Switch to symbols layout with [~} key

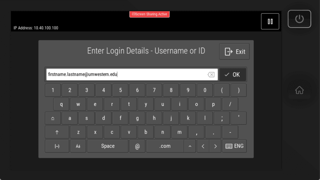click(x=57, y=146)
